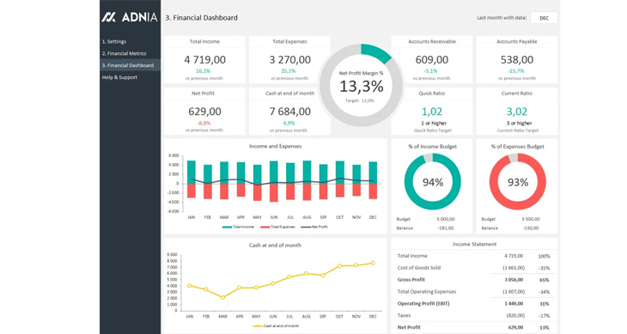Select the Current Ratio value 3,02
Image resolution: width=627 pixels, height=334 pixels.
tap(517, 112)
